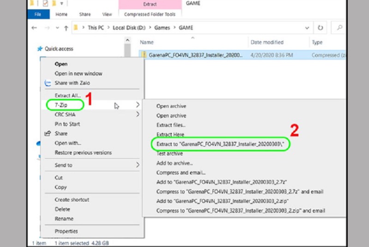The width and height of the screenshot is (369, 247).
Task: Sort by the Date modified column header
Action: pyautogui.click(x=267, y=42)
